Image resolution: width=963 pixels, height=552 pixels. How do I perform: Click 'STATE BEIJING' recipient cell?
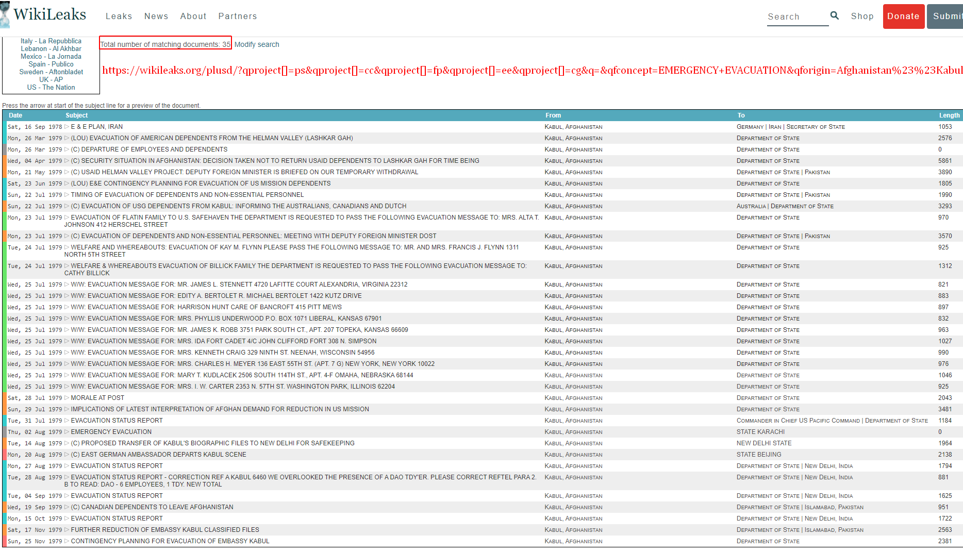tap(759, 455)
